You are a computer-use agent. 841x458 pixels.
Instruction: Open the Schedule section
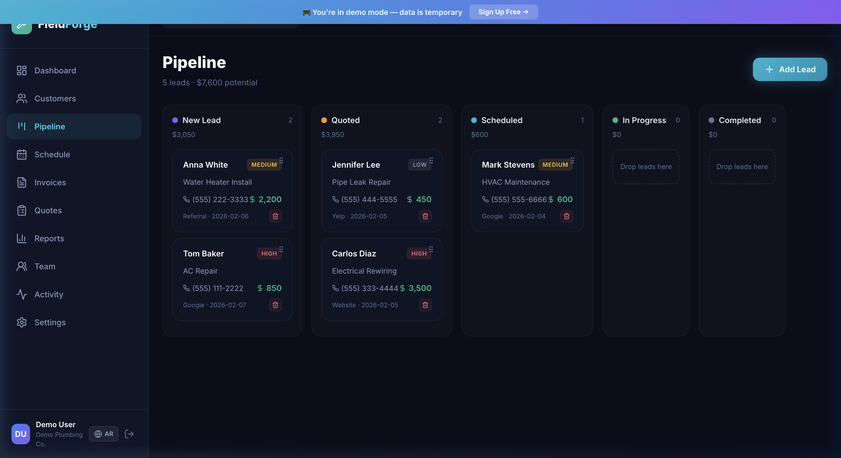tap(52, 154)
